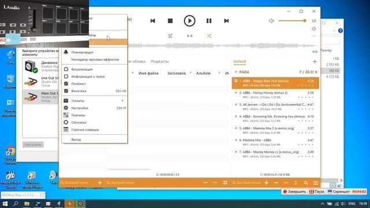Viewport: 370px width, 208px height.
Task: Open Google Chrome desktop shortcut
Action: [x=10, y=155]
